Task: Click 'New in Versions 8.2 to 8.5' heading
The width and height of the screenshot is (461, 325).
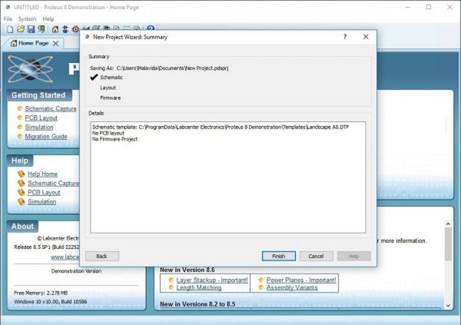Action: [x=197, y=304]
